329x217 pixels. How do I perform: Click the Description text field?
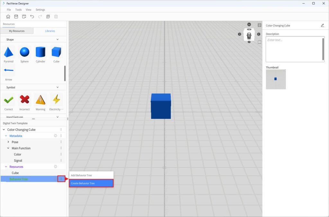[x=295, y=49]
